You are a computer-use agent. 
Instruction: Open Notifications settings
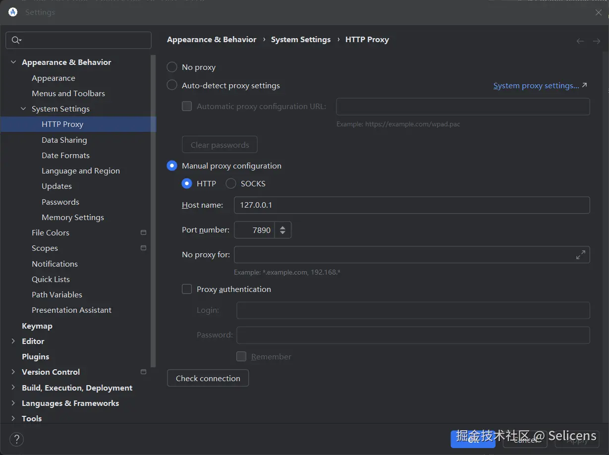coord(55,264)
